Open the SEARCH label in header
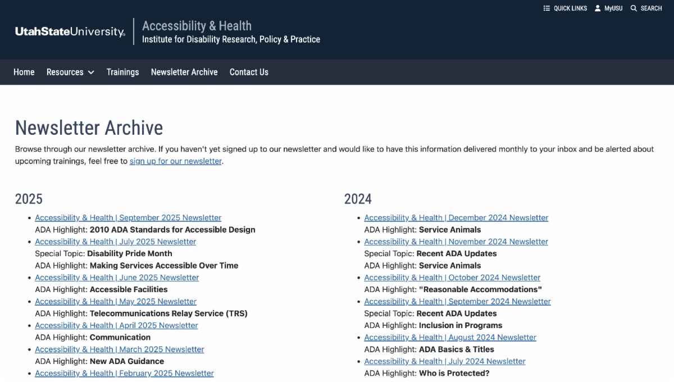 [x=651, y=8]
